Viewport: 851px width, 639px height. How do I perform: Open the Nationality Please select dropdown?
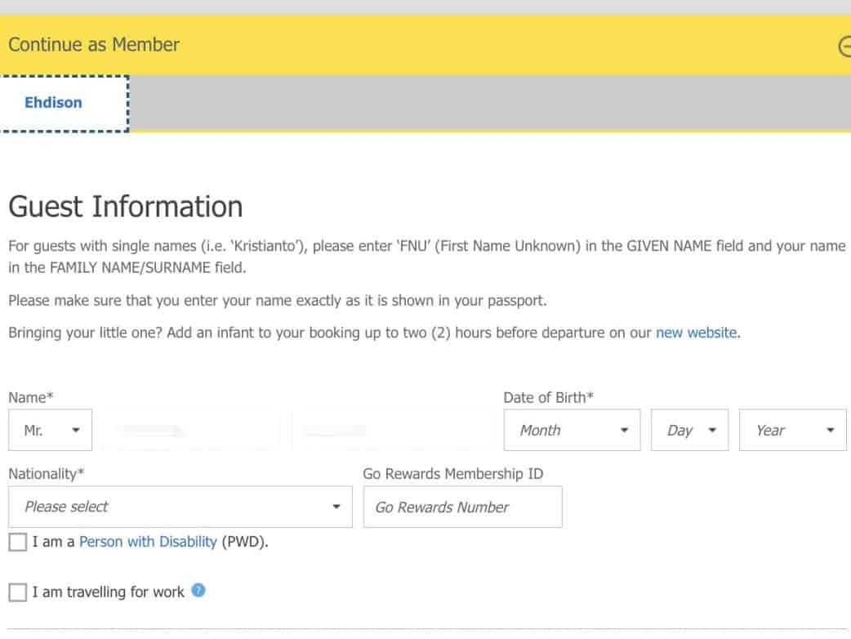180,507
